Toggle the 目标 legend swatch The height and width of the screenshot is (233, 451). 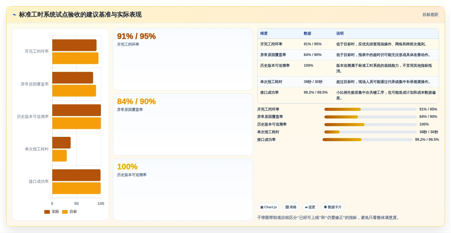65,212
